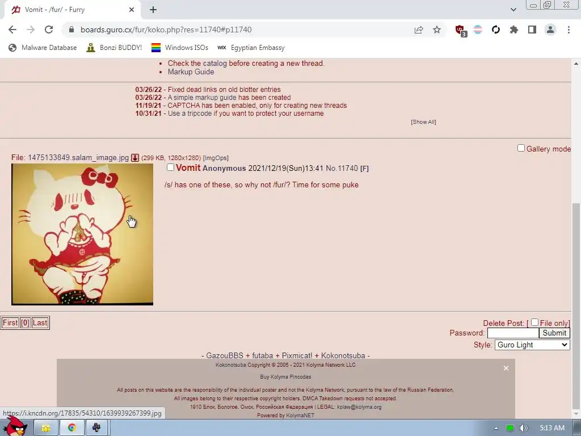Go to the First page button
This screenshot has height=436, width=581.
coord(10,322)
